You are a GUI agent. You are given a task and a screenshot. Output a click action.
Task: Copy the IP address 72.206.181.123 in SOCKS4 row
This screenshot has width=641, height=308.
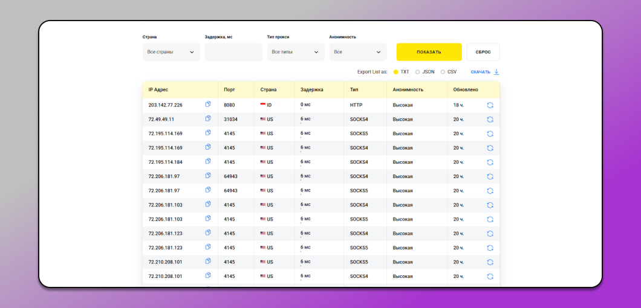point(208,233)
